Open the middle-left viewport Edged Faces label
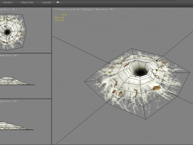193x145 pixels. 9,55
